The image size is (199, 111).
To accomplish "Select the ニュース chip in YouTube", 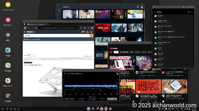I will pos(144,52).
